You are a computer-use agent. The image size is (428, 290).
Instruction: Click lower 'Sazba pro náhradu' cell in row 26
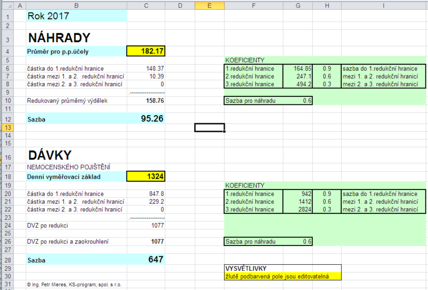click(x=254, y=242)
